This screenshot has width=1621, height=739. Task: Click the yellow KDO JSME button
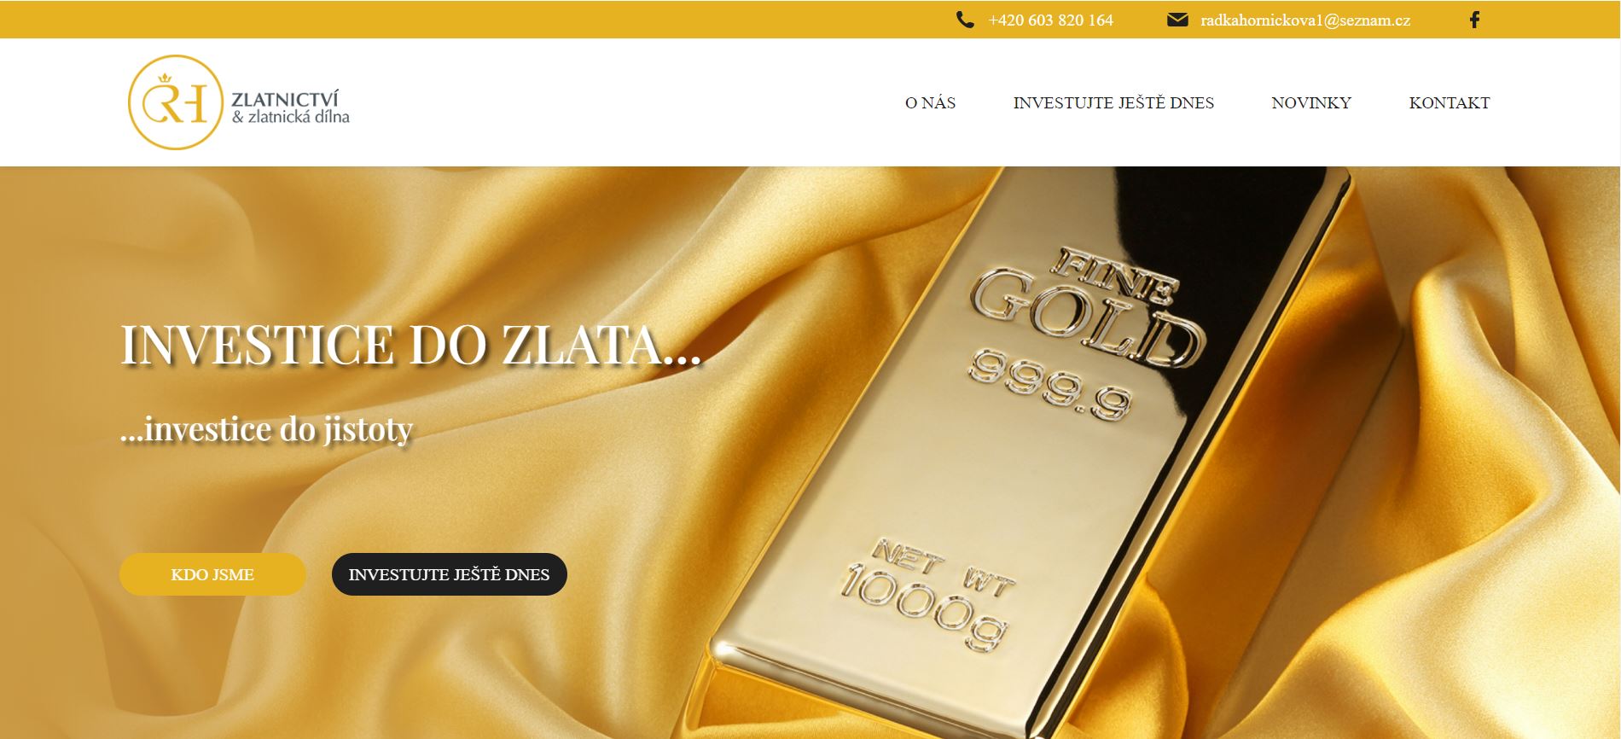212,574
